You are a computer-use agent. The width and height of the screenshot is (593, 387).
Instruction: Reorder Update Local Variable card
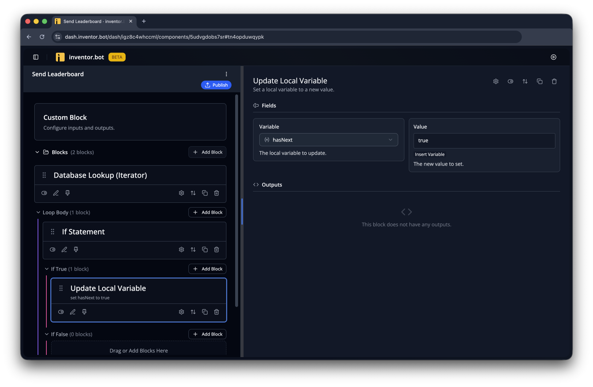tap(193, 312)
